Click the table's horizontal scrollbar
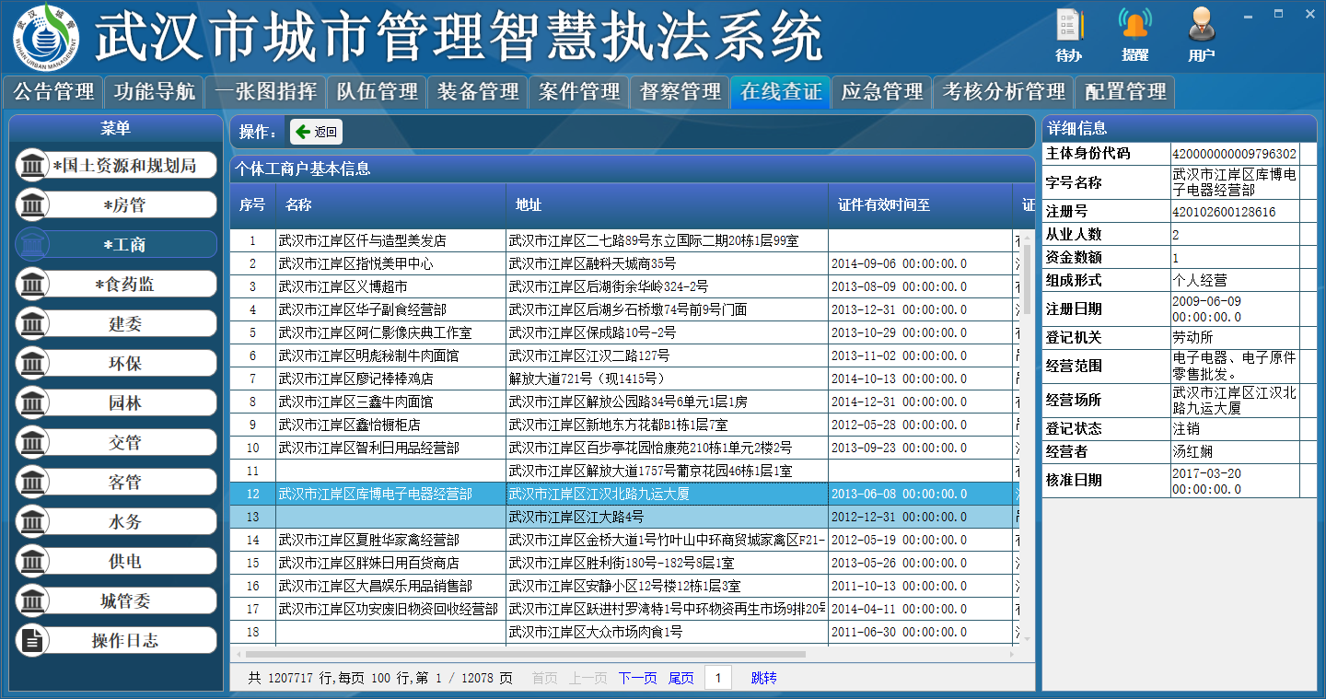 (552, 655)
